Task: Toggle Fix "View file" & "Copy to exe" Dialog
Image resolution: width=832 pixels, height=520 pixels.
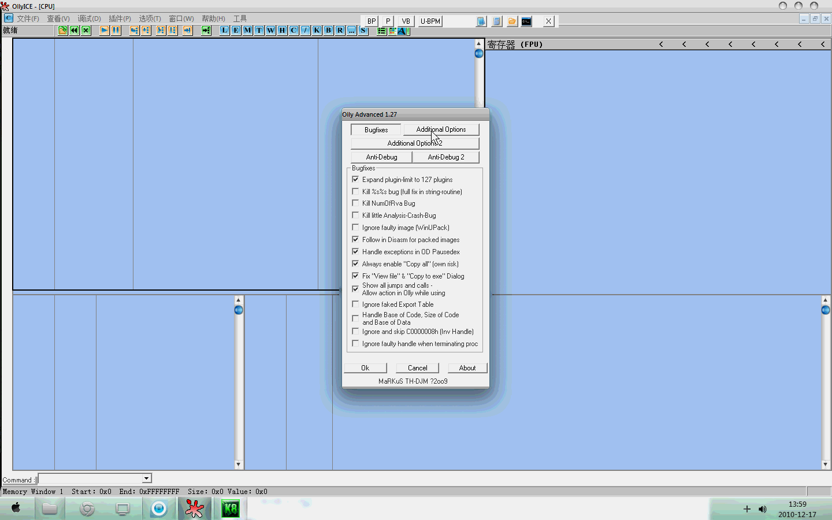Action: [355, 276]
